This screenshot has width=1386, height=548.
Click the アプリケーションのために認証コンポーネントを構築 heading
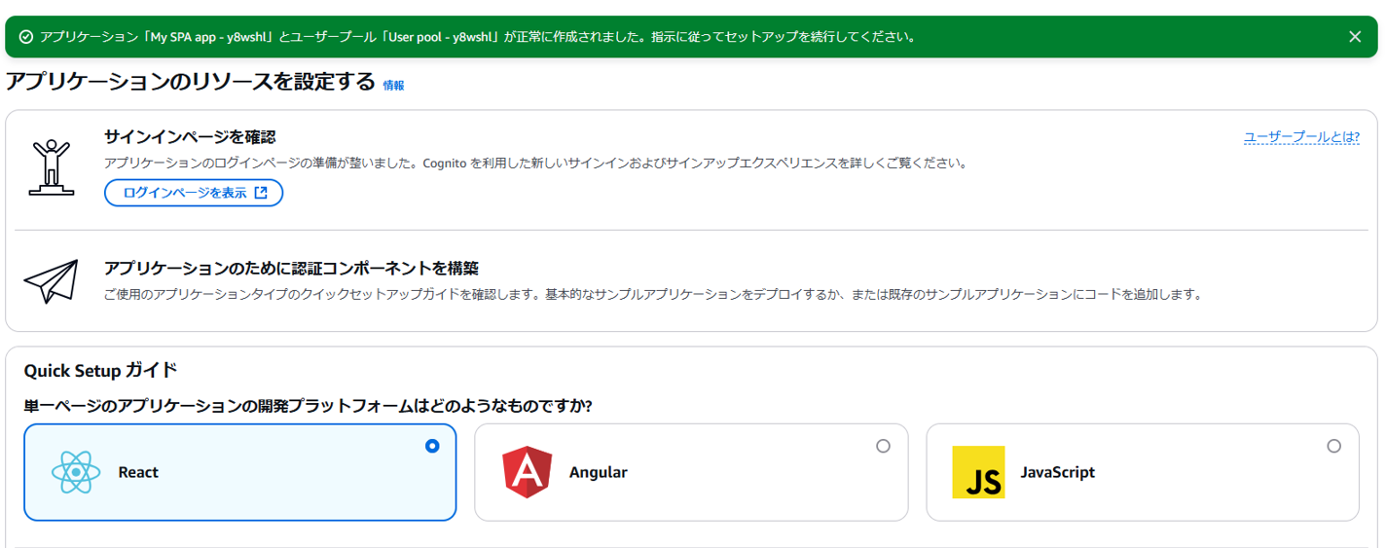coord(291,268)
